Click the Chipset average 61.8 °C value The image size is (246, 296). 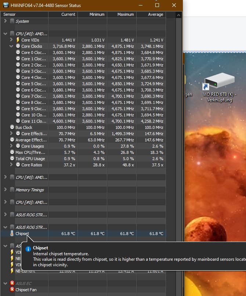pos(156,234)
